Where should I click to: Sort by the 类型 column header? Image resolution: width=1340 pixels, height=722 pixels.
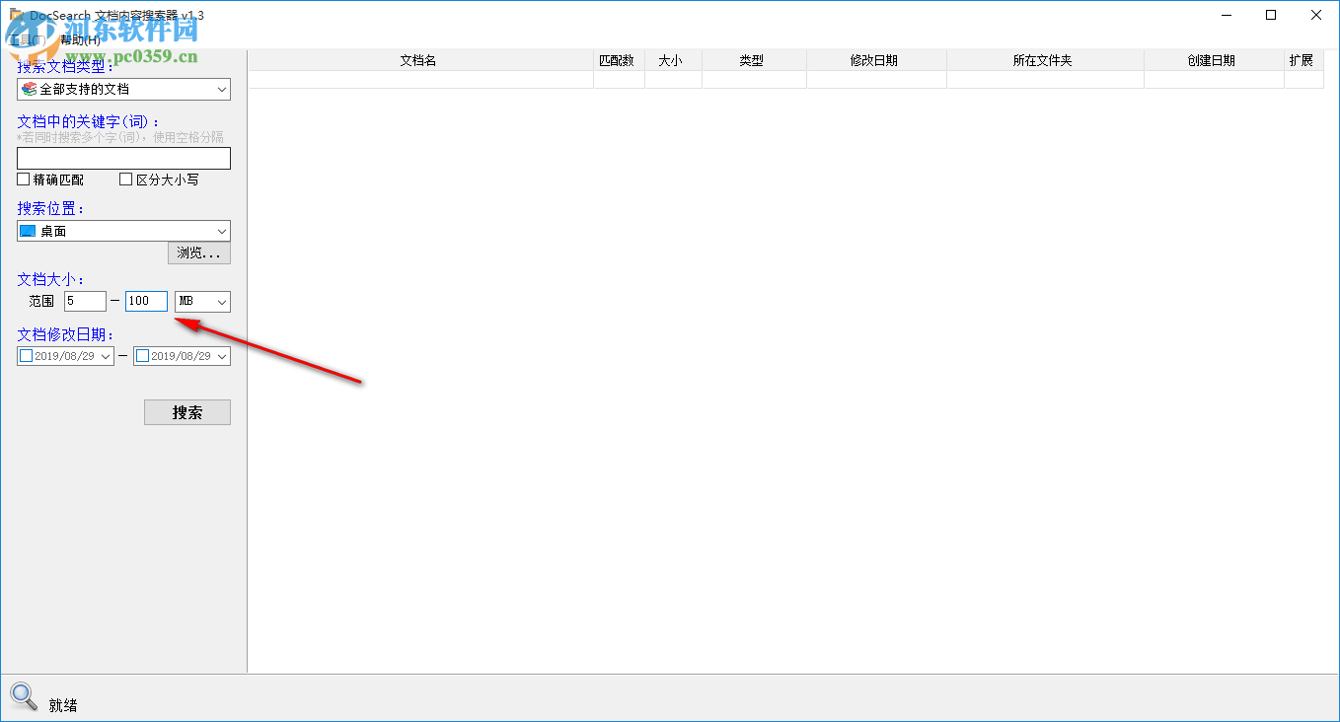point(754,60)
